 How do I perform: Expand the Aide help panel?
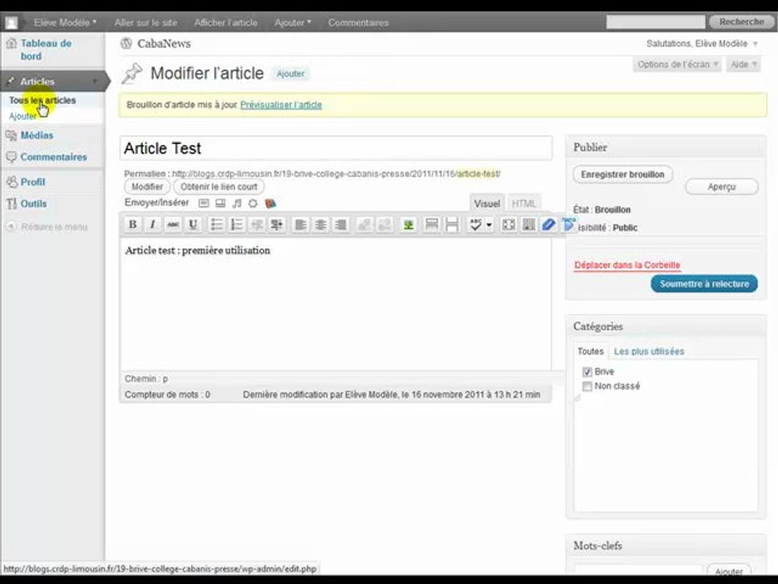[x=743, y=65]
